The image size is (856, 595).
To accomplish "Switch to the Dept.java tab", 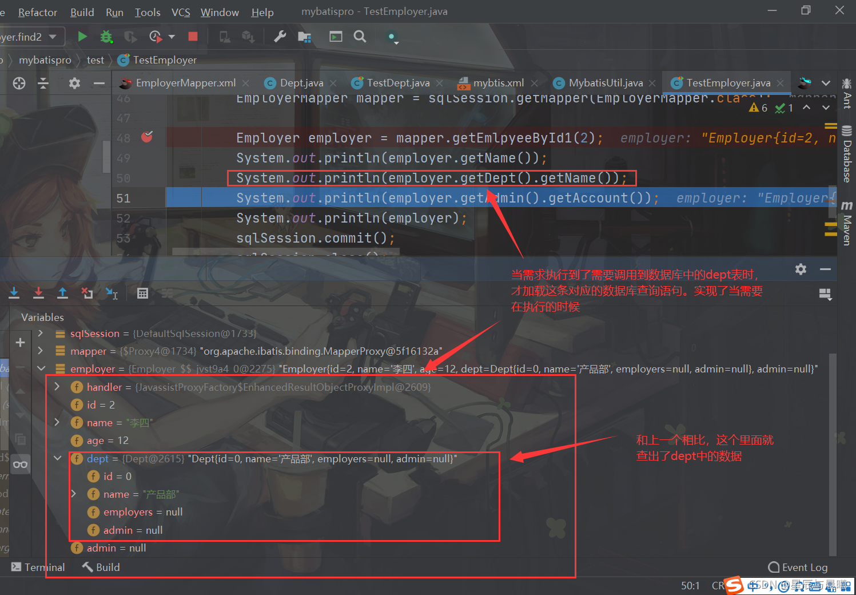I will pos(301,83).
